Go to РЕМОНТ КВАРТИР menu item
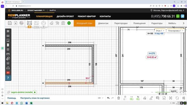This screenshot has width=187, height=105. [x=87, y=16]
